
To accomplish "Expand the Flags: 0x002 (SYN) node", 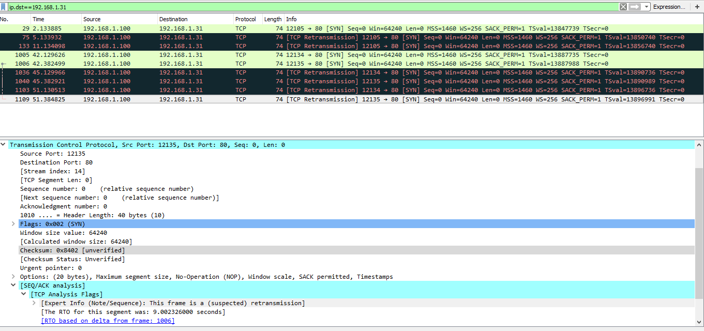I will 13,224.
